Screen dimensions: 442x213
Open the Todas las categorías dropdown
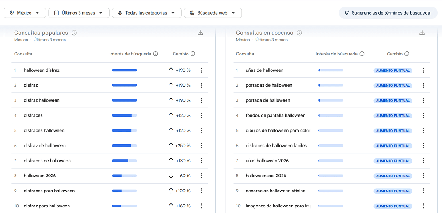(147, 13)
